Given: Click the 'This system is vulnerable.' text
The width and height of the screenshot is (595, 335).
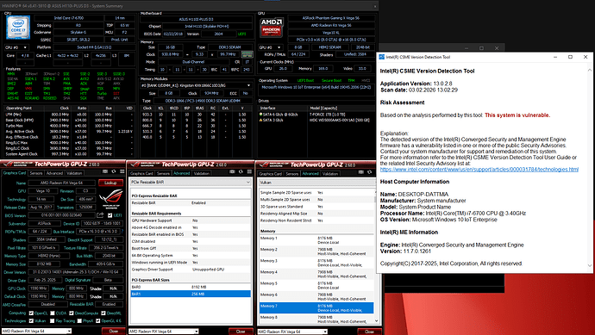Looking at the screenshot, I should click(x=517, y=115).
